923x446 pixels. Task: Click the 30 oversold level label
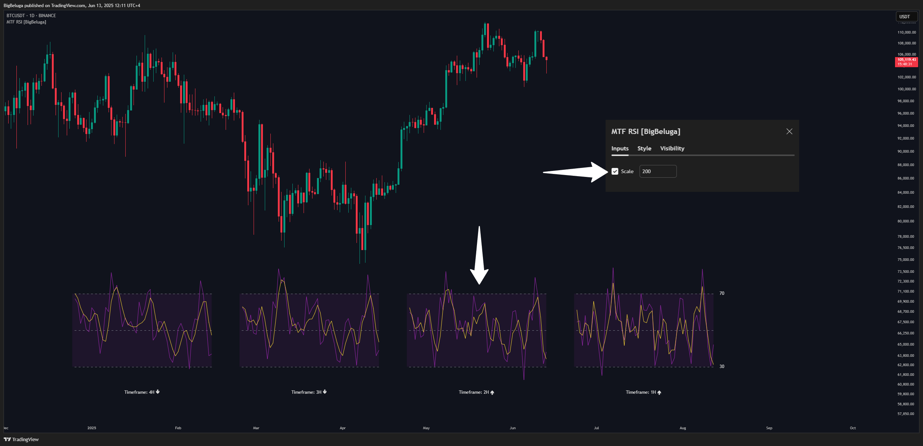(x=722, y=367)
